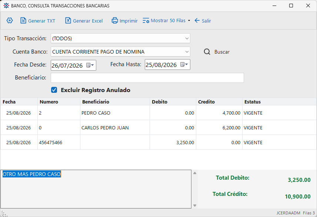
Task: Sort by the Numero column header
Action: (59, 102)
